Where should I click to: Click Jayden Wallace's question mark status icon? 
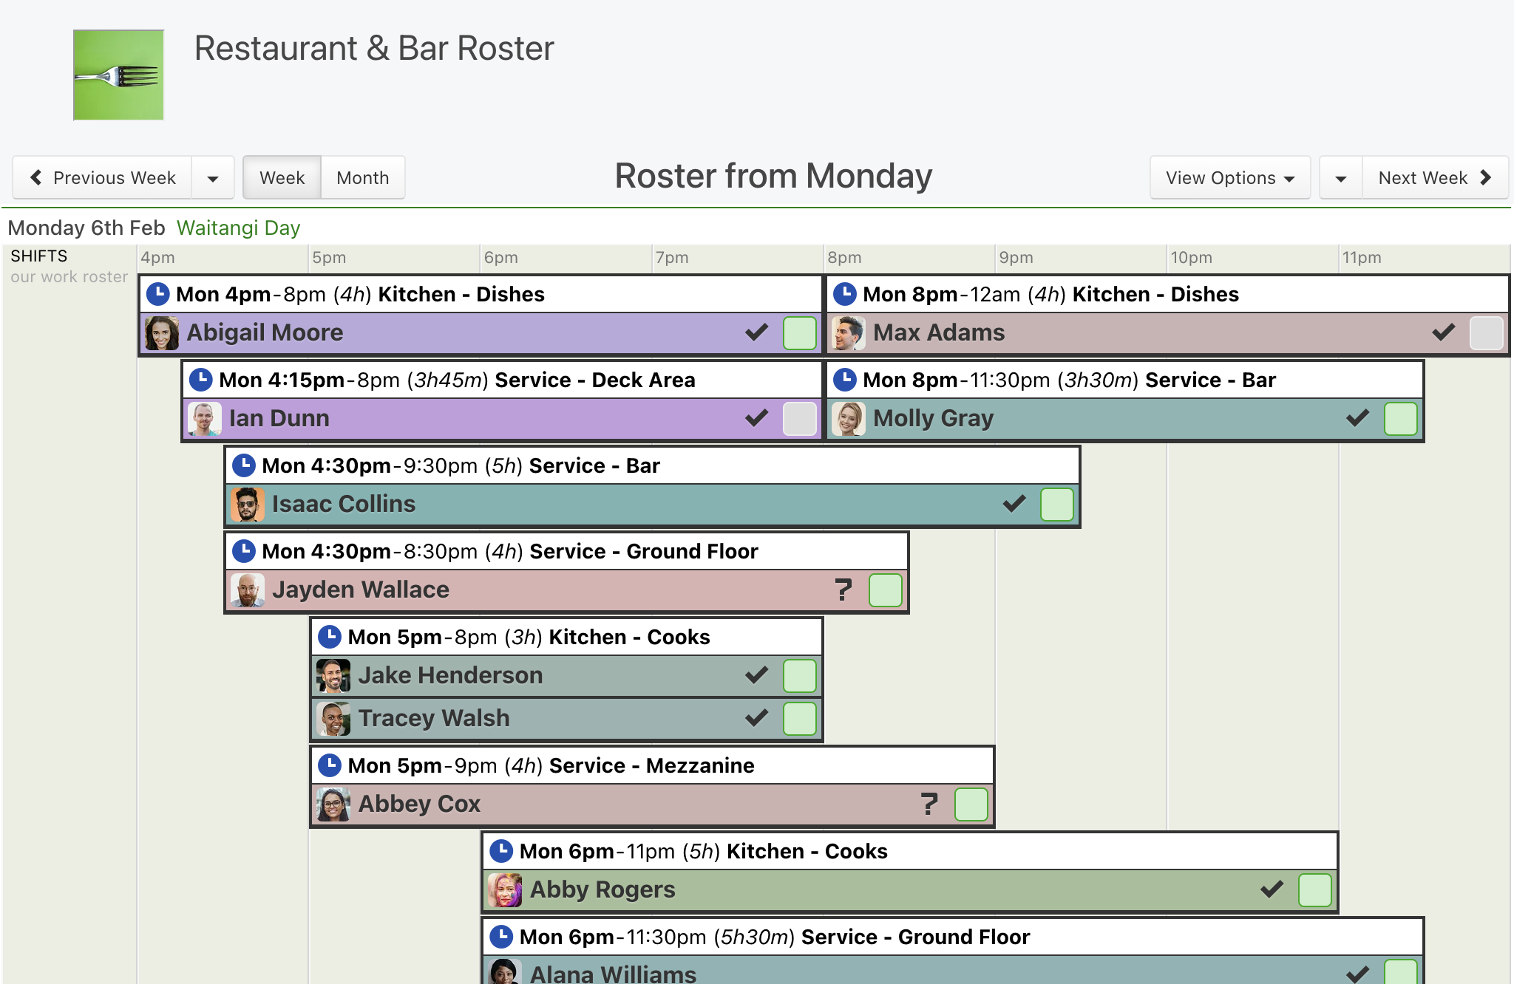click(843, 590)
